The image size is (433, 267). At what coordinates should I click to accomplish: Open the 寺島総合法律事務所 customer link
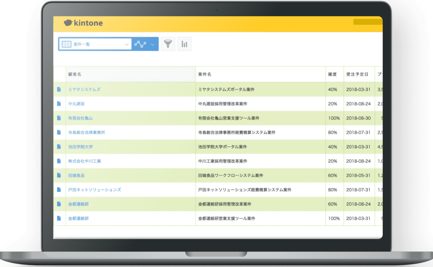[87, 132]
